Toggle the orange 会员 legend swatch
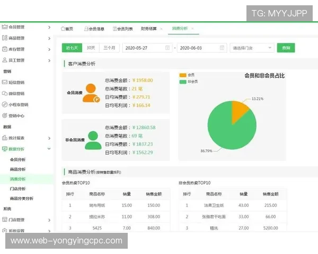Screen dimensions: 318x254 (x=183, y=75)
